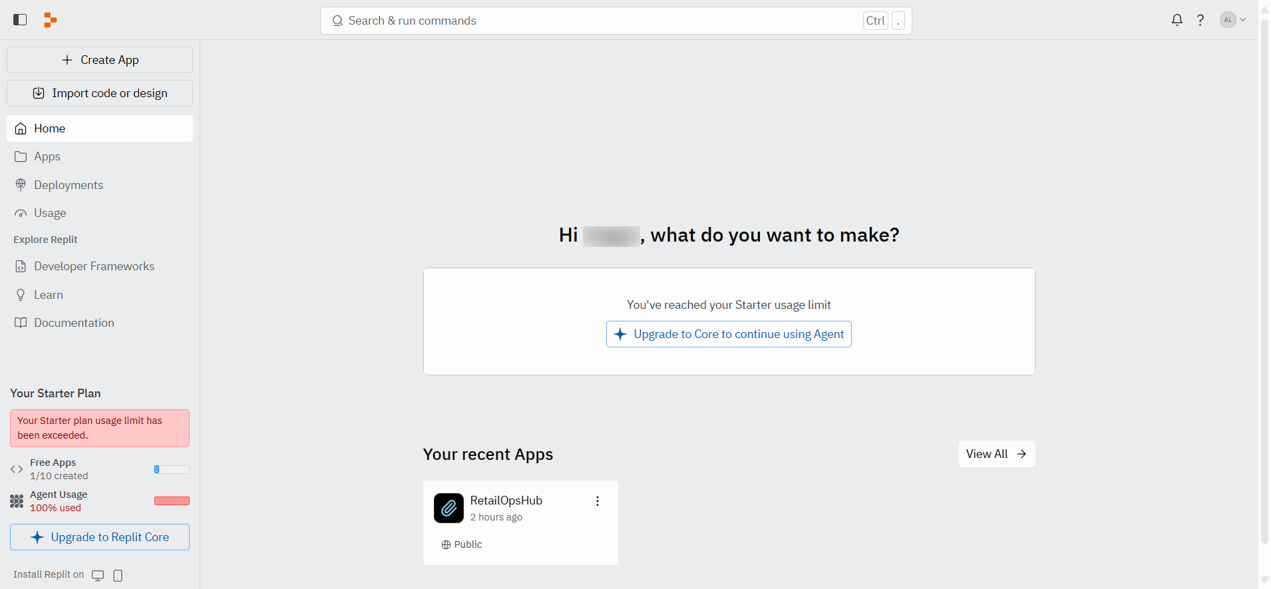1271x589 pixels.
Task: Click View All recent apps
Action: tap(997, 454)
